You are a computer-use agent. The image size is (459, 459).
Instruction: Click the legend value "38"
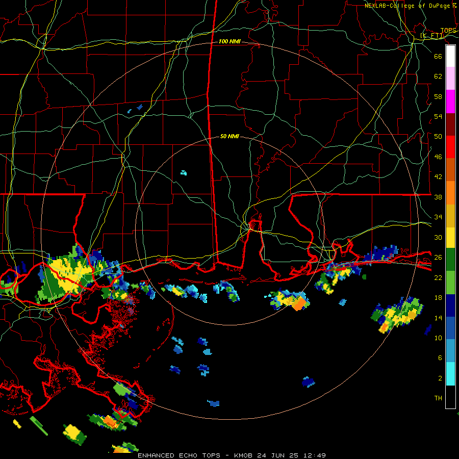pos(438,197)
